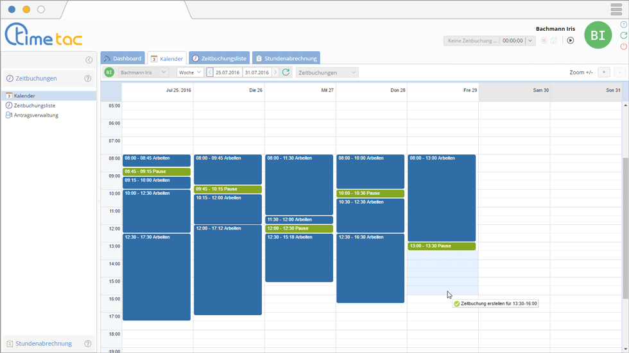Click the top-right help question icon
Screen dimensions: 629x353
tap(624, 25)
